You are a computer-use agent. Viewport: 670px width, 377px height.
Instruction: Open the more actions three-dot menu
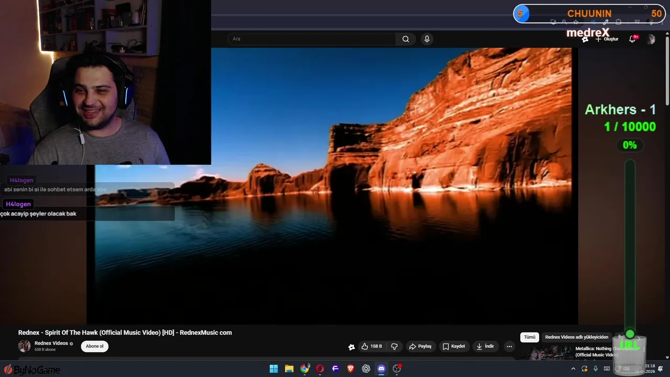tap(509, 346)
